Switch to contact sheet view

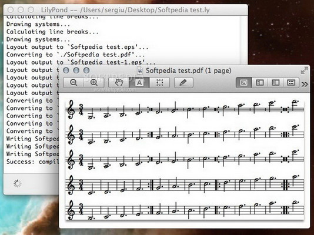click(291, 82)
